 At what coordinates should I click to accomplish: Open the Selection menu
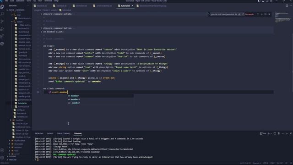point(20,1)
